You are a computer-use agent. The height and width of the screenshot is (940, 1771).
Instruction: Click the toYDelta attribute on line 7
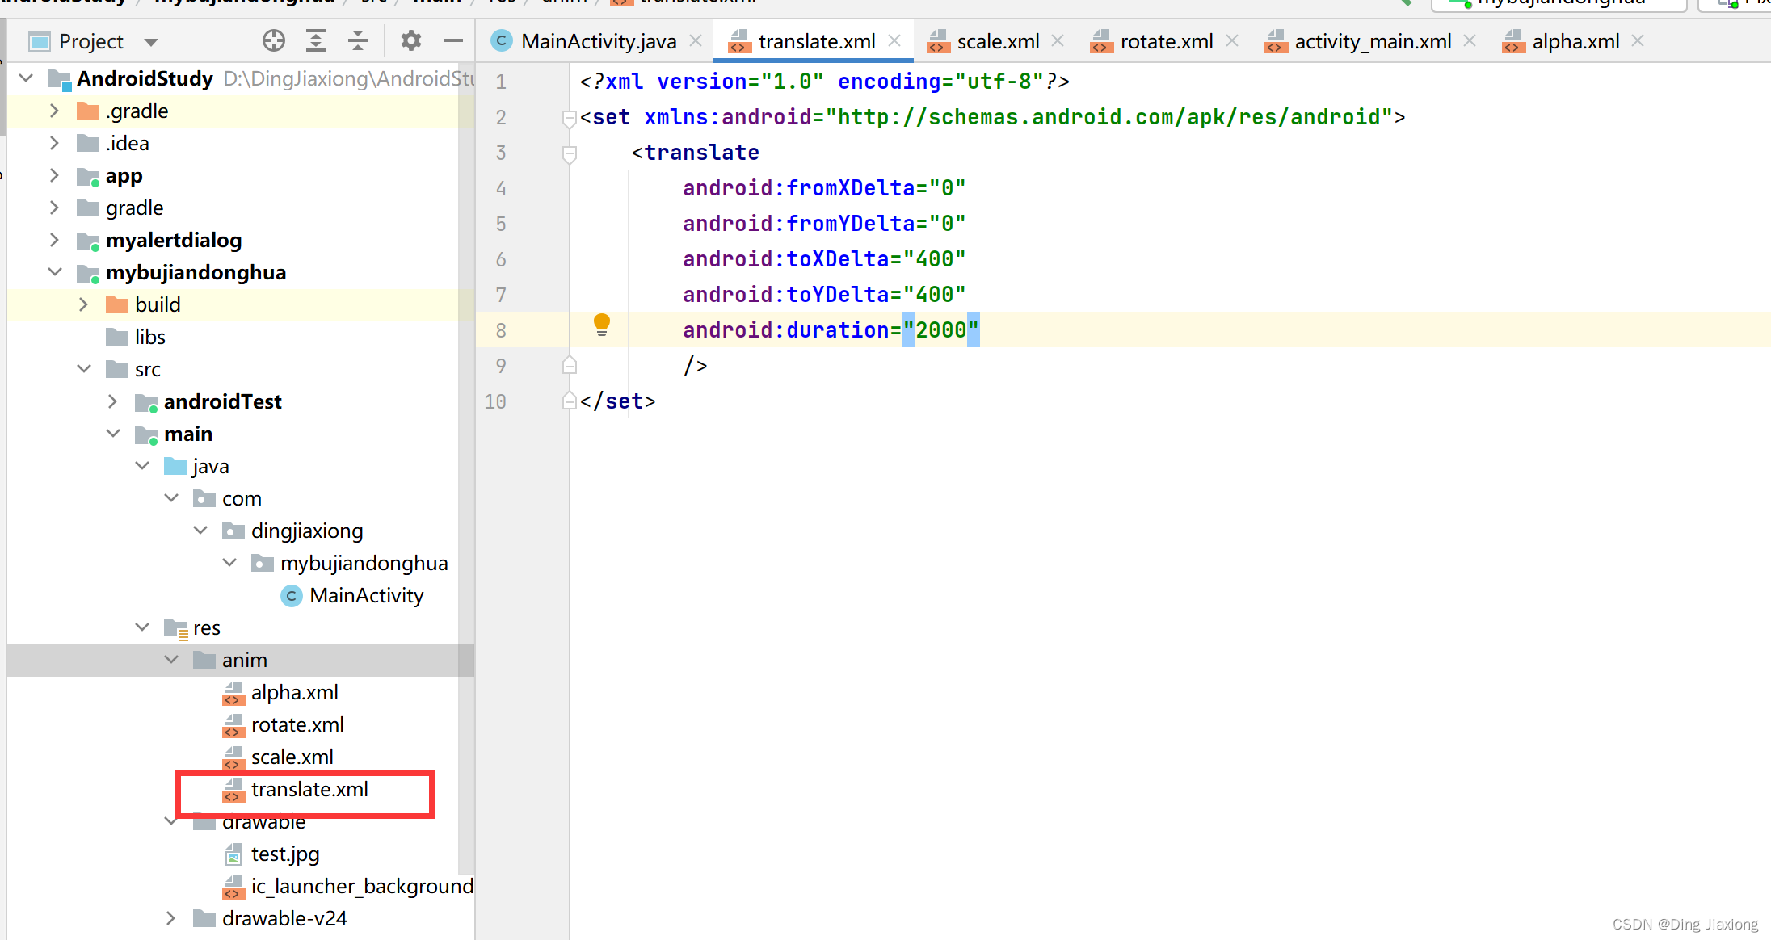coord(785,295)
